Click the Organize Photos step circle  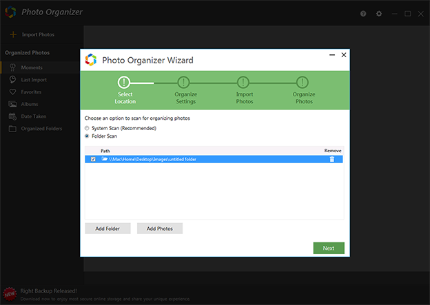point(303,82)
